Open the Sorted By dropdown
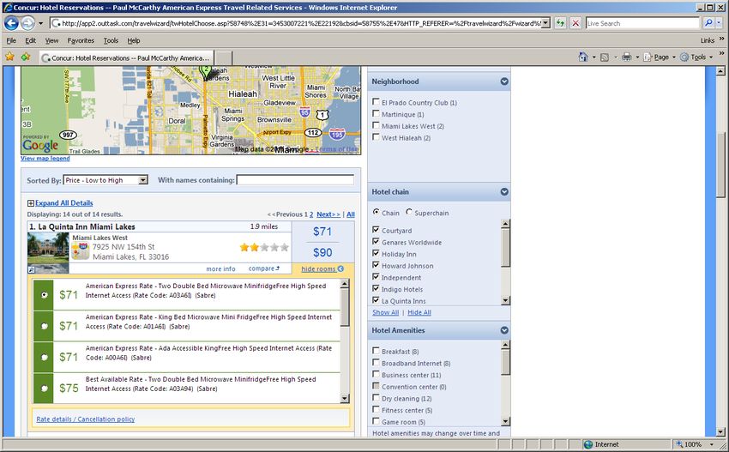This screenshot has width=729, height=452. 105,180
